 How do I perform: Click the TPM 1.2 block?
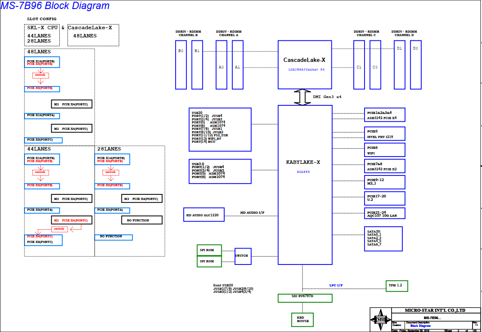[396, 286]
